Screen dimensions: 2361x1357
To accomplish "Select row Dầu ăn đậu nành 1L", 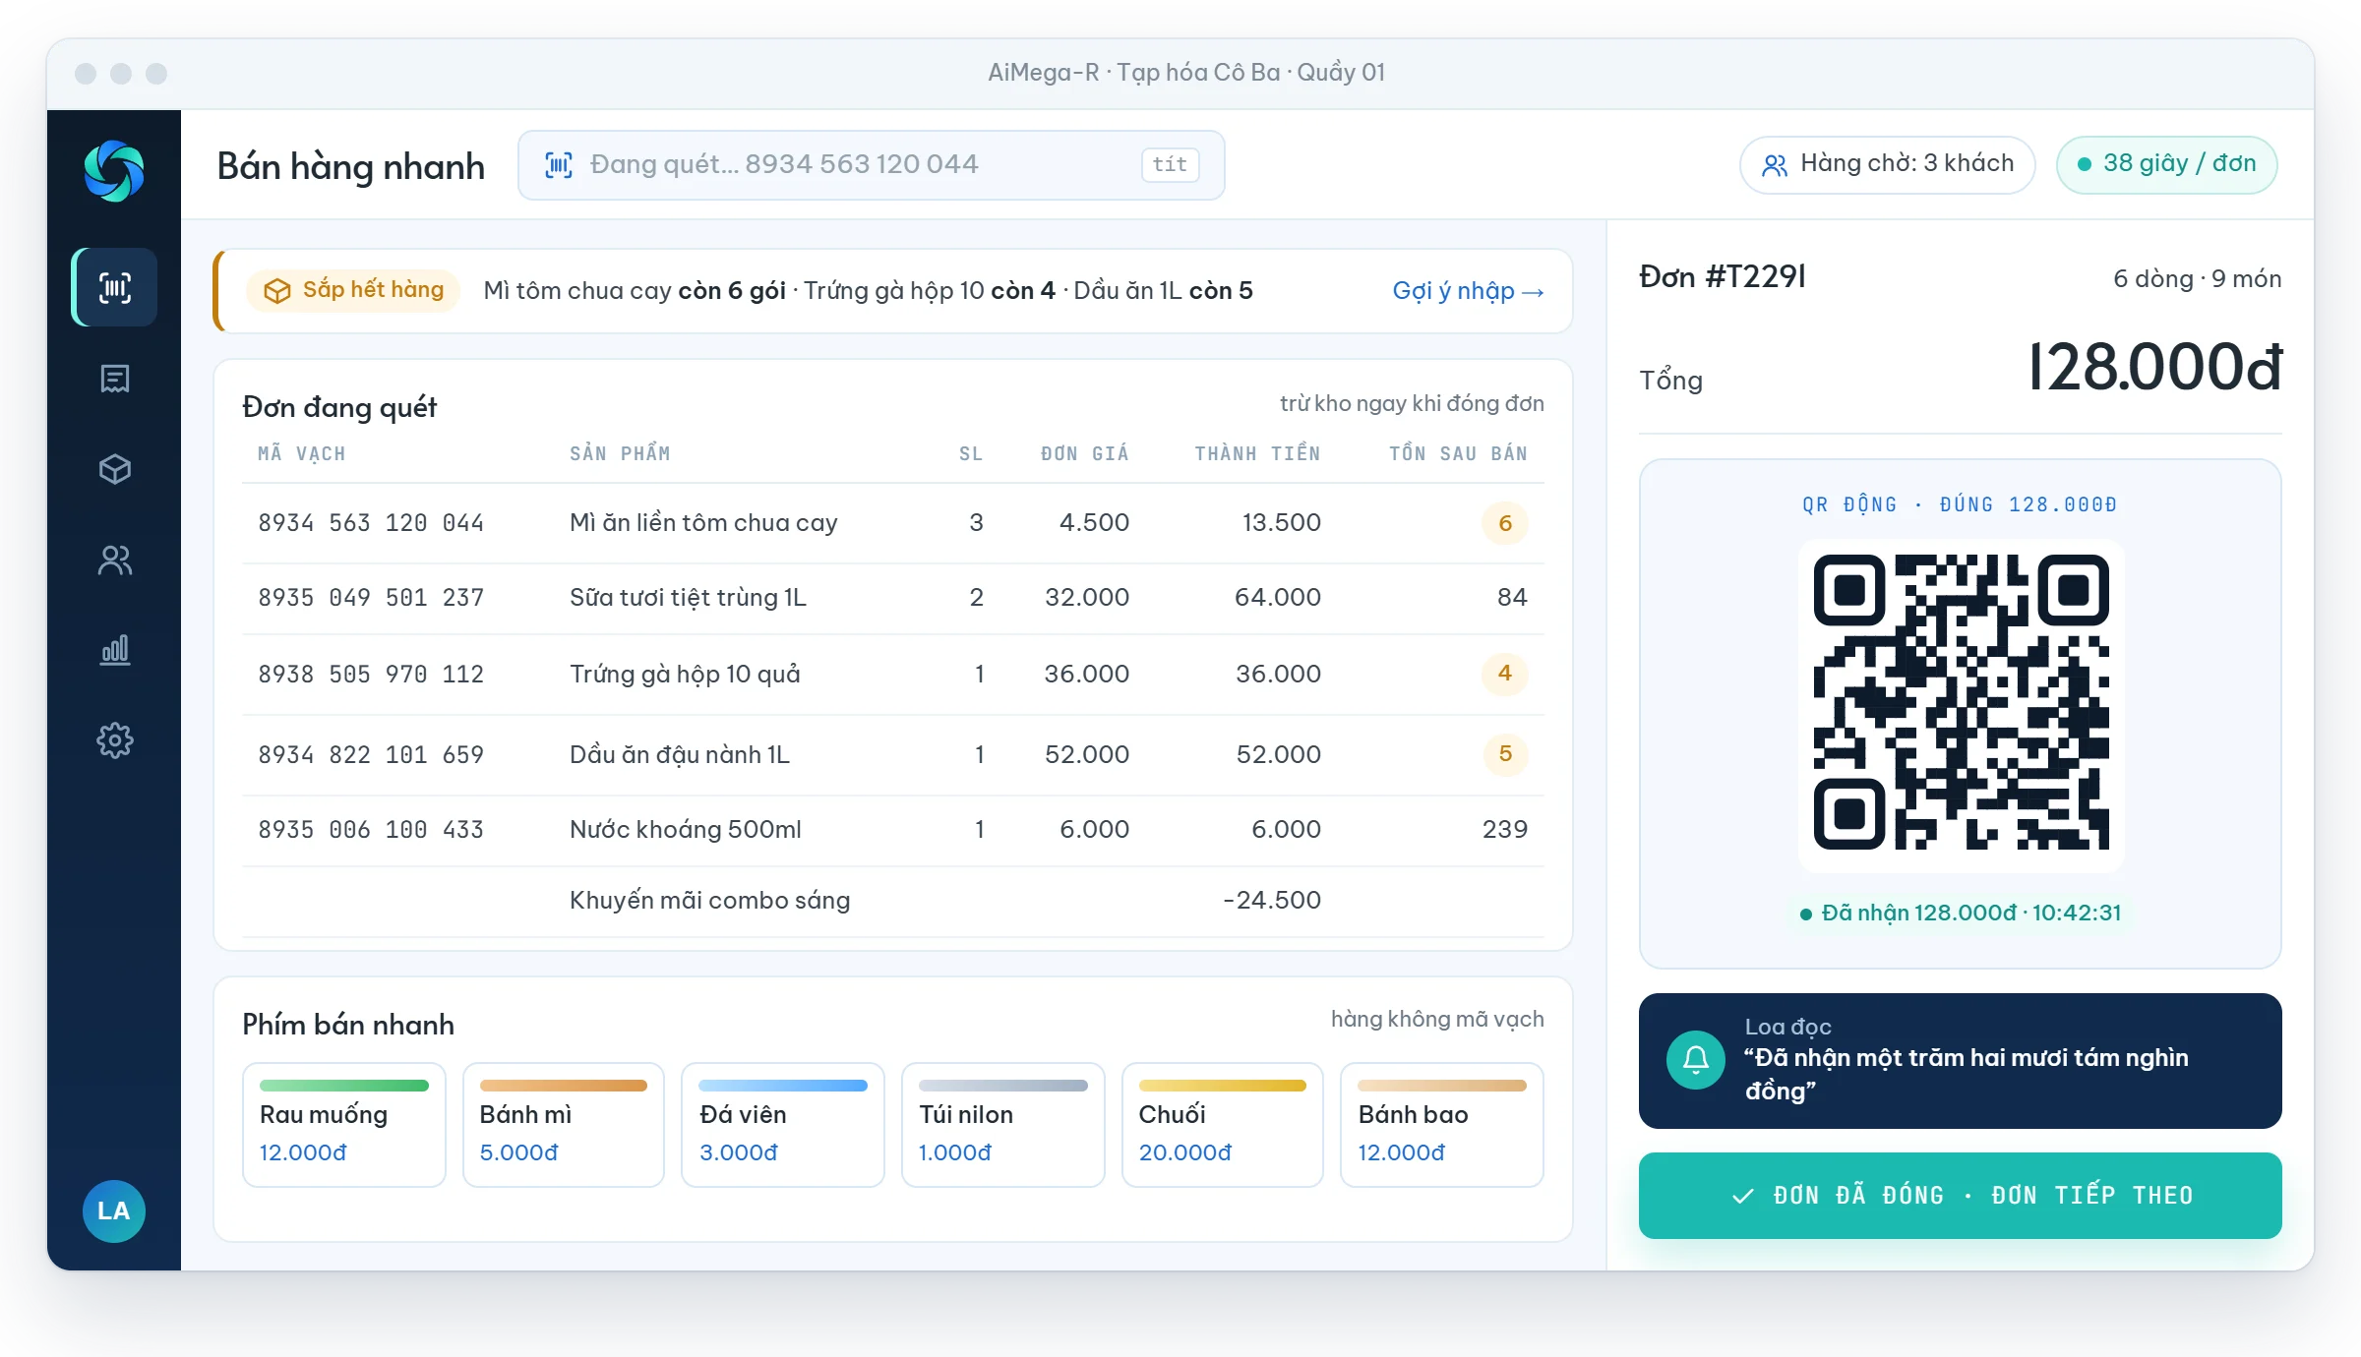I will pos(893,755).
